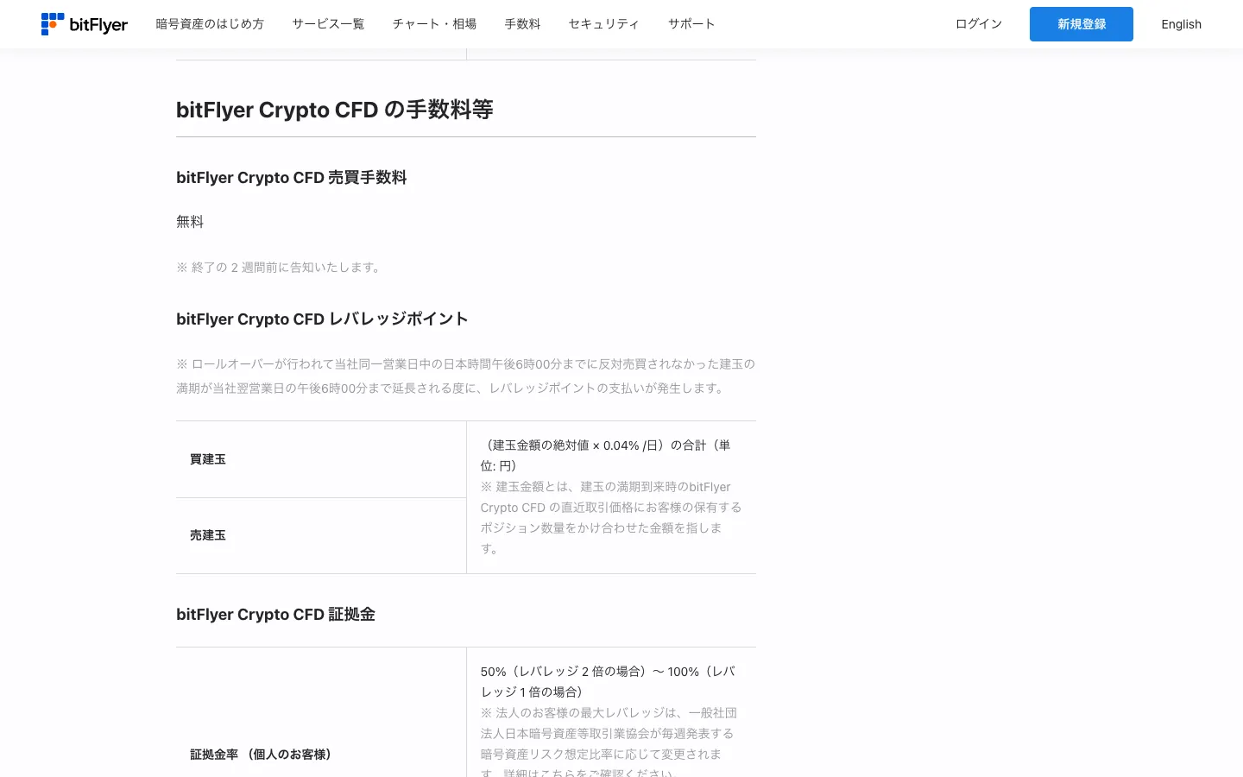Select bitFlyer Crypto CFD 証拠金 heading
The image size is (1243, 777).
click(x=275, y=615)
